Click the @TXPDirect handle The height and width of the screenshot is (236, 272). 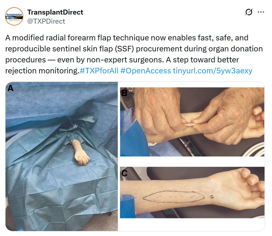[x=46, y=21]
